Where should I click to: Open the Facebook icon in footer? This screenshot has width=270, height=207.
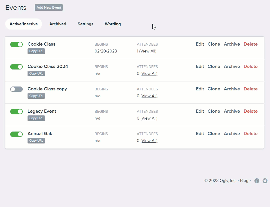tap(257, 181)
